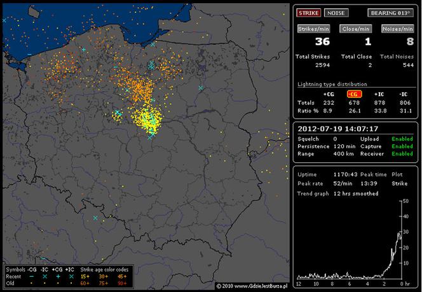Screen dimensions: 422x292
Task: Click the -IC total 806
Action: tap(405, 102)
